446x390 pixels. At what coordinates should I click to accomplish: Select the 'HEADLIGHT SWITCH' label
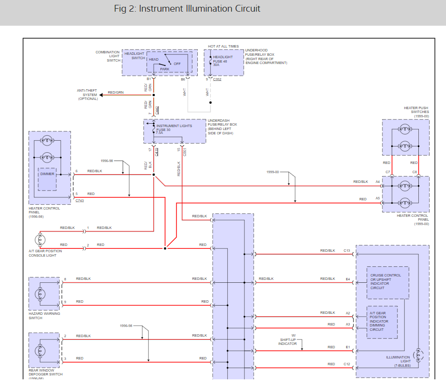pyautogui.click(x=135, y=56)
